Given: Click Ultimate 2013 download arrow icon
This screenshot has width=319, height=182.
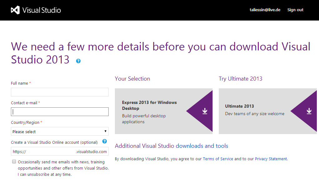Looking at the screenshot, I should tap(309, 111).
